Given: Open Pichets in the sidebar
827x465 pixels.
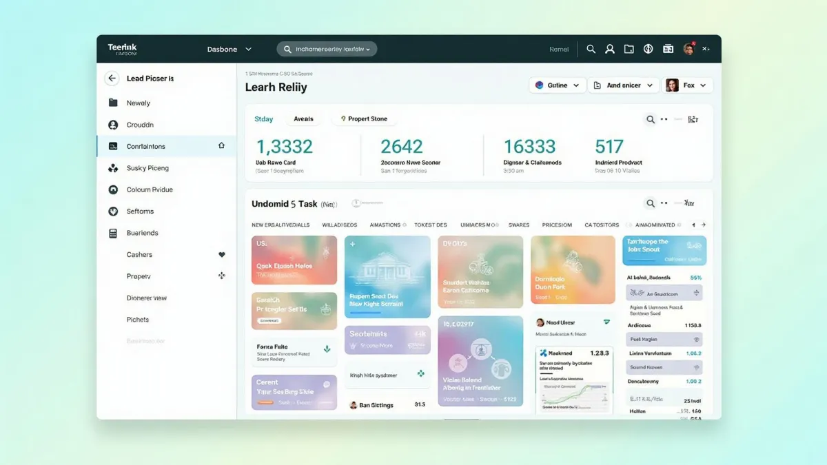Looking at the screenshot, I should tap(138, 320).
